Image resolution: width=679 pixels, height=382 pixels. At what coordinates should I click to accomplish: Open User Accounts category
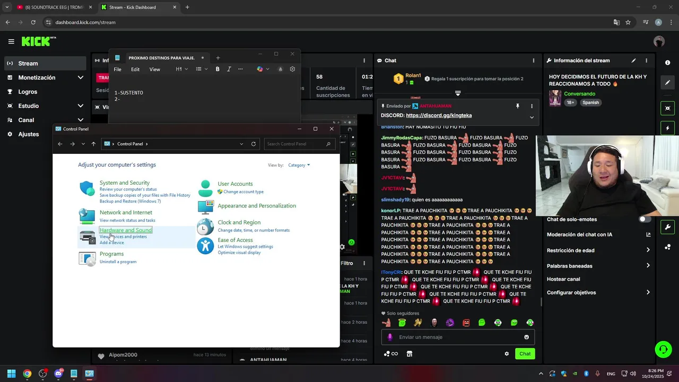pyautogui.click(x=235, y=184)
